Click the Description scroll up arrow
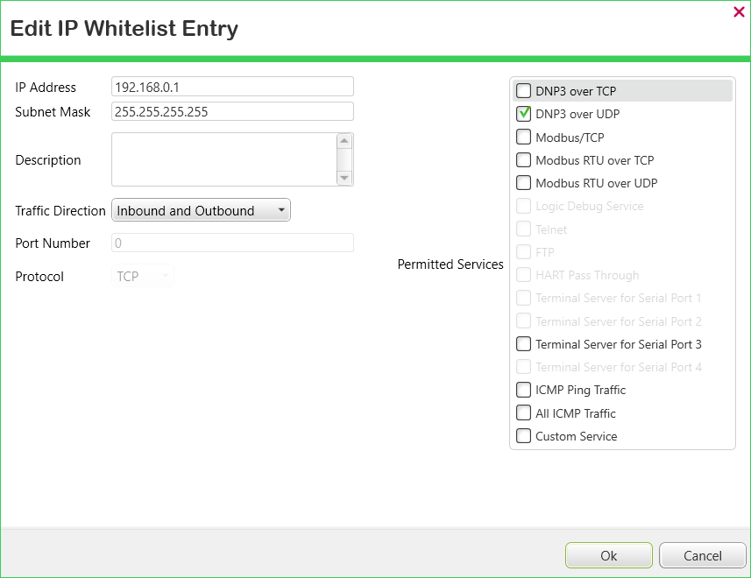 click(x=344, y=141)
